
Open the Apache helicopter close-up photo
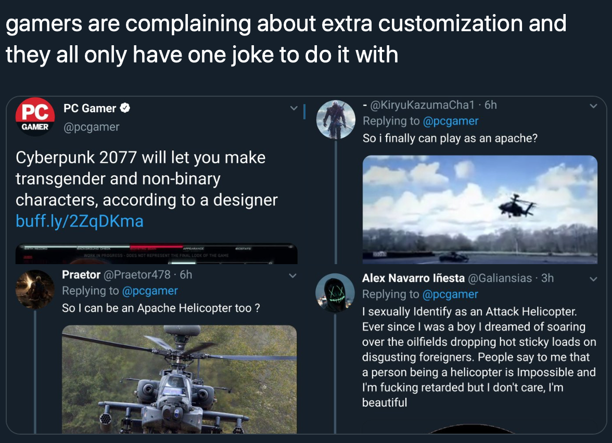pos(179,379)
